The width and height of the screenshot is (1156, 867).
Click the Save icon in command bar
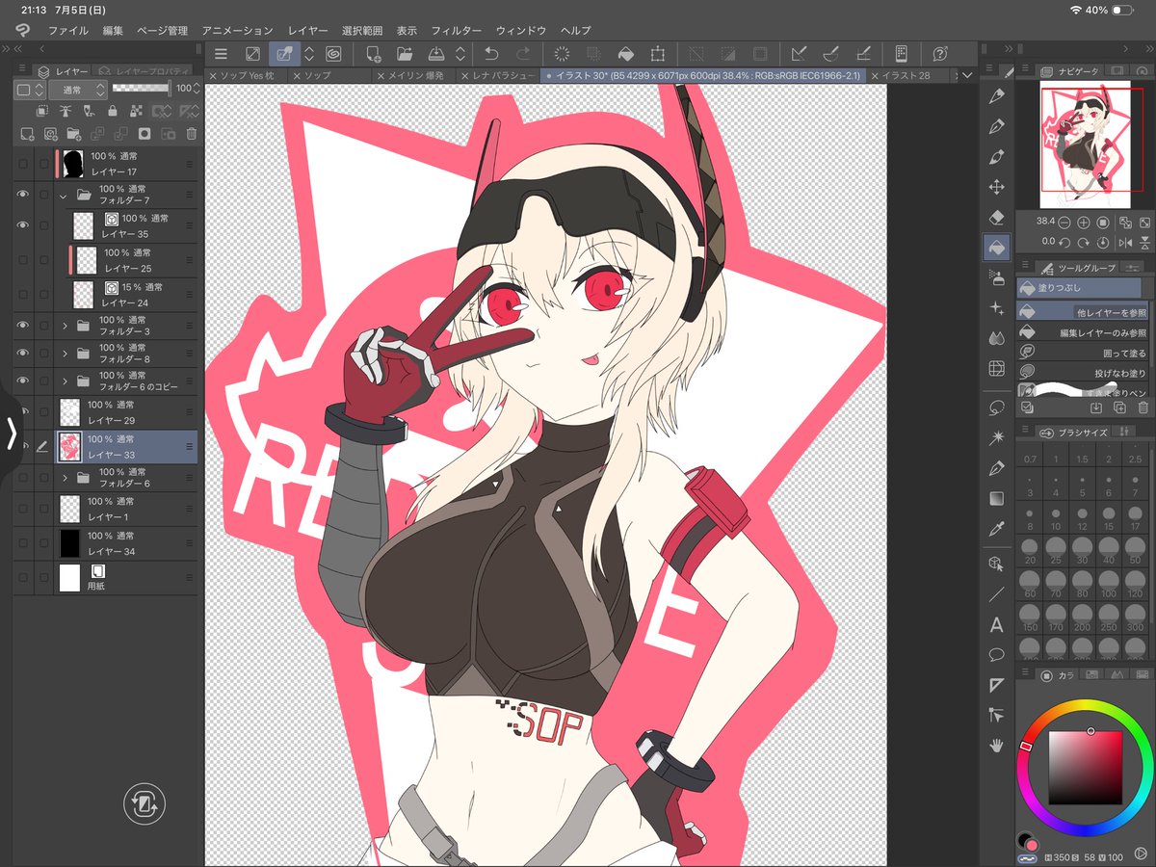[435, 54]
